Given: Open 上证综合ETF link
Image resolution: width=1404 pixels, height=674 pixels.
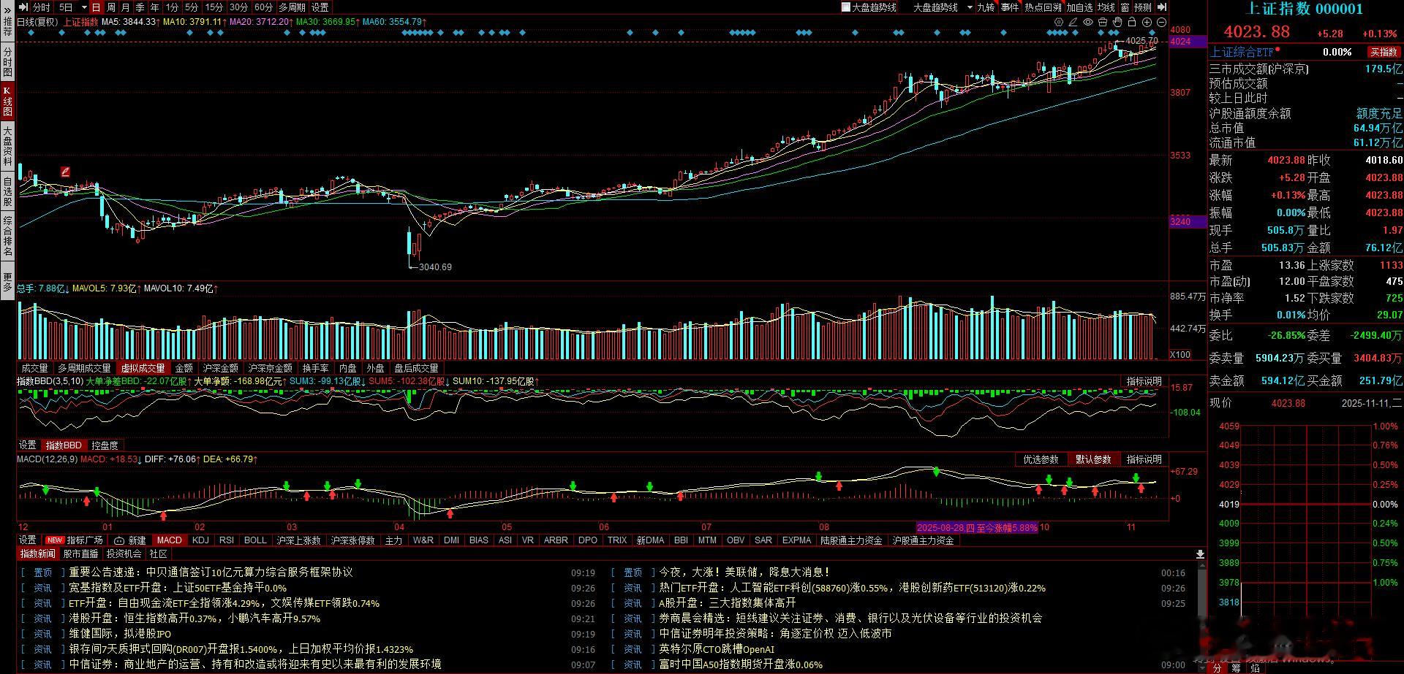Looking at the screenshot, I should 1242,52.
